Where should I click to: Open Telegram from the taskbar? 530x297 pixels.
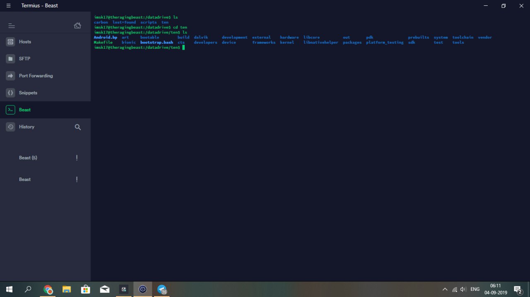pos(161,289)
